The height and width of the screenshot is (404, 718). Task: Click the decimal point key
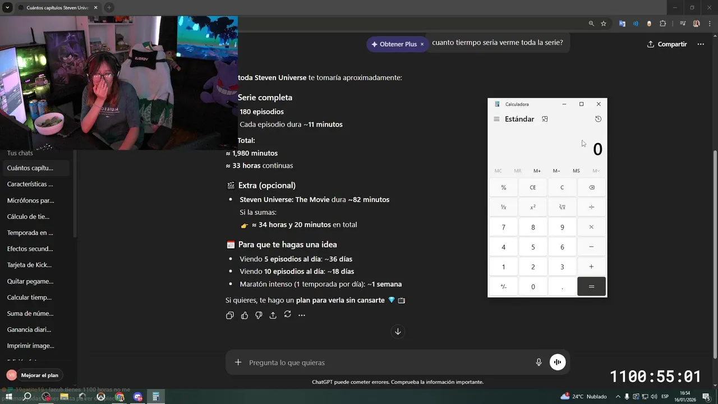click(x=562, y=286)
